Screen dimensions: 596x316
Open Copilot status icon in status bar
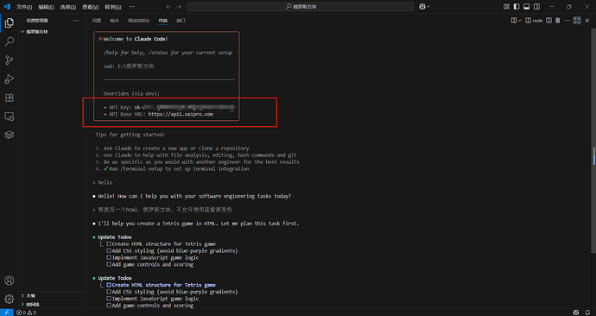577,313
